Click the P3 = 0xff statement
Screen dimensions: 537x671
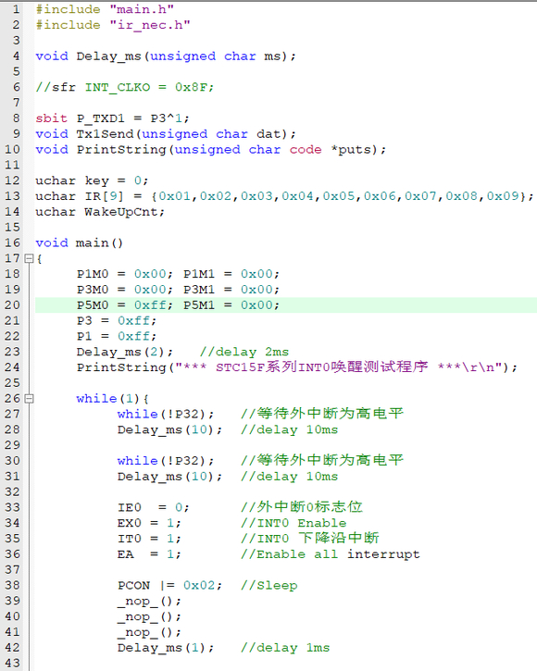(x=117, y=320)
